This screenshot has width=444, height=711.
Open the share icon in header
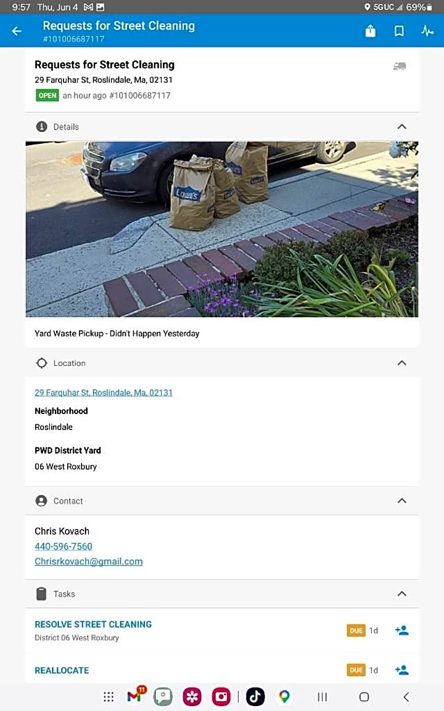coord(371,31)
